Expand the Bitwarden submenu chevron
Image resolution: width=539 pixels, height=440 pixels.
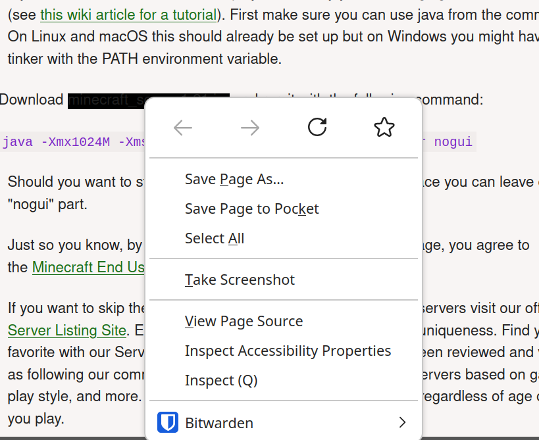coord(402,422)
